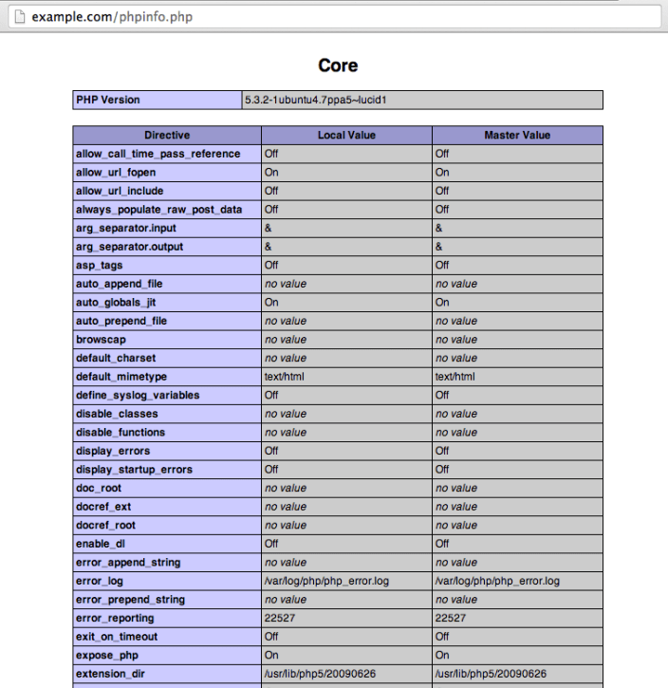Image resolution: width=668 pixels, height=688 pixels.
Task: Select the error_log directive name
Action: coord(100,581)
